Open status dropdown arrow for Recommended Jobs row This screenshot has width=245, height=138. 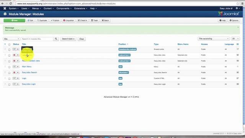18,61
